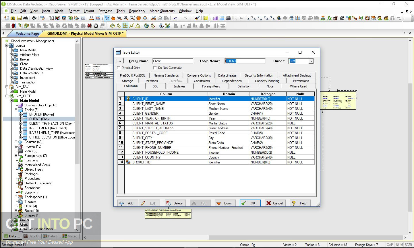Select the BROKER_ID column row
414x248 pixels.
pyautogui.click(x=220, y=162)
